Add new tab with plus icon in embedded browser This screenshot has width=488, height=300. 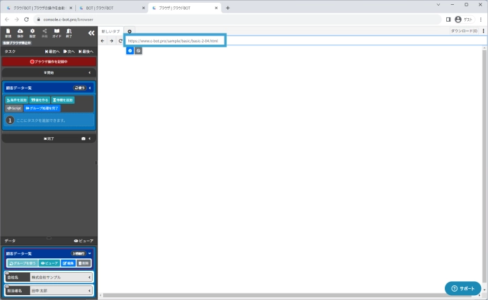click(x=130, y=31)
